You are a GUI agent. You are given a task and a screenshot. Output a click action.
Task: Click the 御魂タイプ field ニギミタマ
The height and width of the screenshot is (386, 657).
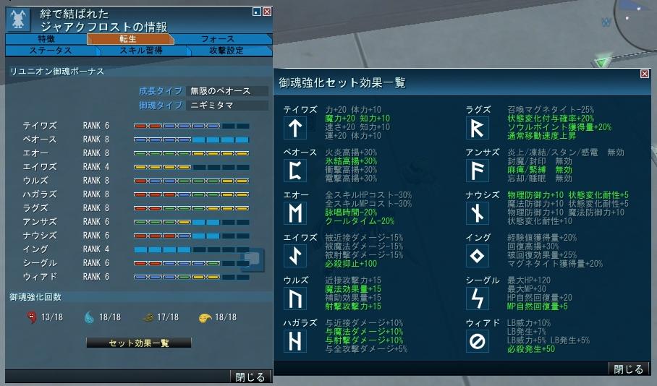(x=227, y=105)
